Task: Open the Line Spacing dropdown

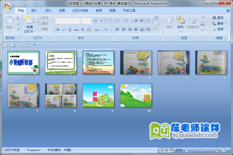Action: pos(149,21)
